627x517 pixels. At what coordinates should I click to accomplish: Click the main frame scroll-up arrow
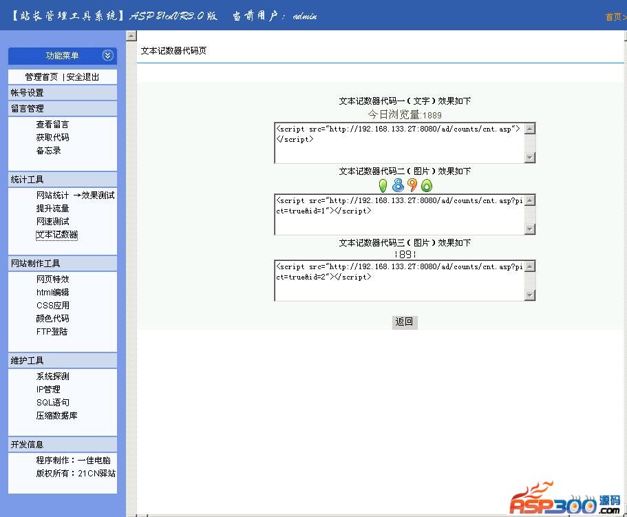[x=131, y=36]
